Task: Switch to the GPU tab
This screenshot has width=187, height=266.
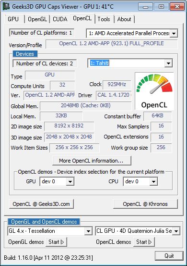Action: 13,19
